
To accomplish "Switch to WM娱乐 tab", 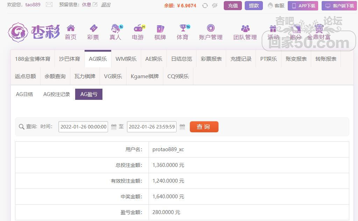I will tap(126, 59).
